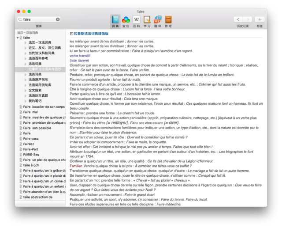The height and width of the screenshot is (228, 282).
Task: Expand the 法汉－汉法词典 tree node
Action: 26,42
